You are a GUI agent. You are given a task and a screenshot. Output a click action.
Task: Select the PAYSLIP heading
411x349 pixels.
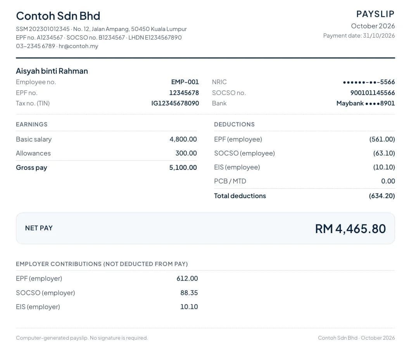[375, 14]
